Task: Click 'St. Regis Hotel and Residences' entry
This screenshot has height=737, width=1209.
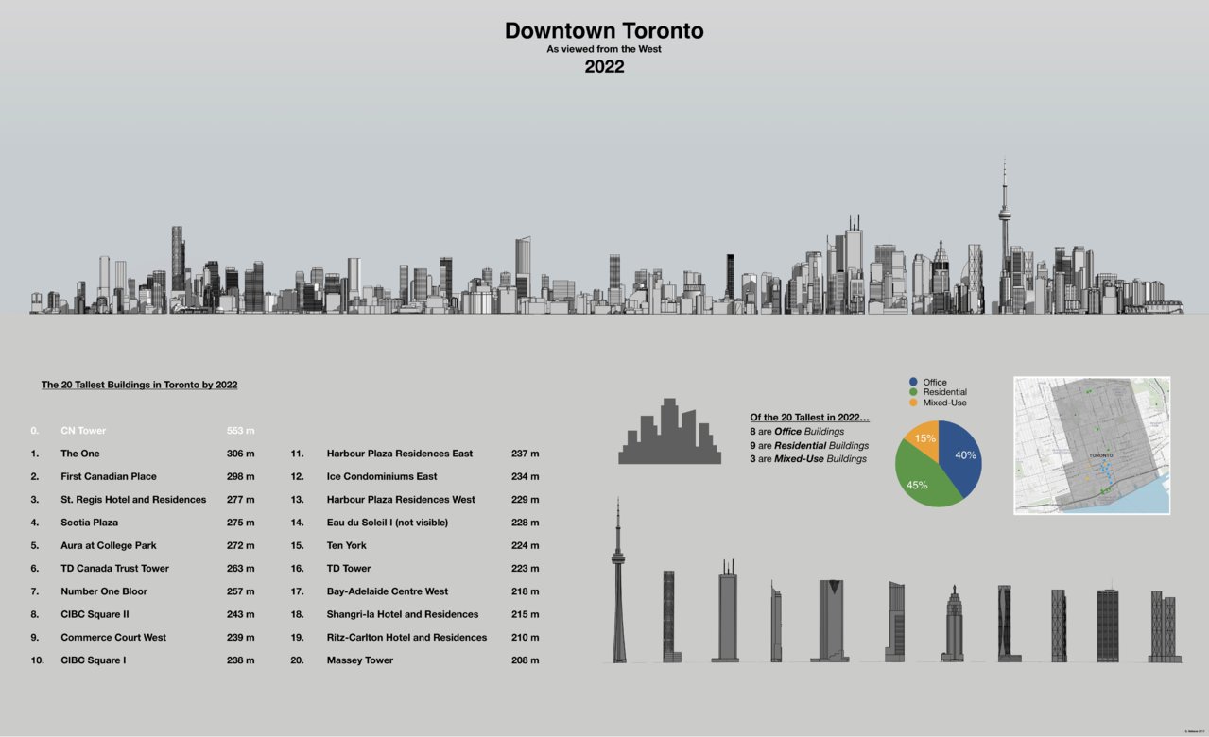Action: tap(133, 499)
